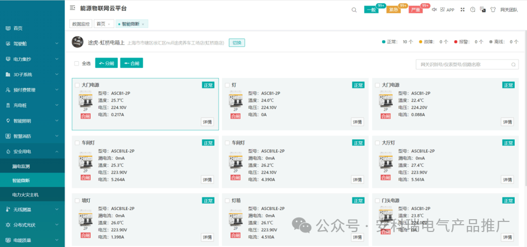Open theme settings via the shirt icon
Screen dimensions: 527x247
pyautogui.click(x=493, y=9)
